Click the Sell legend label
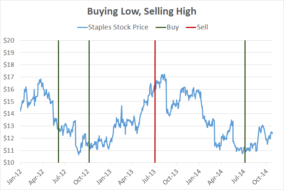284x190 pixels. pos(202,27)
